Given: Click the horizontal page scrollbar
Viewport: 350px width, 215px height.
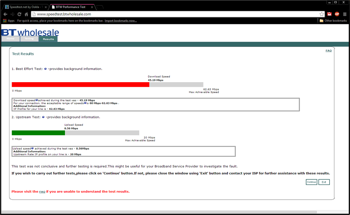Looking at the screenshot, I should click(159, 212).
